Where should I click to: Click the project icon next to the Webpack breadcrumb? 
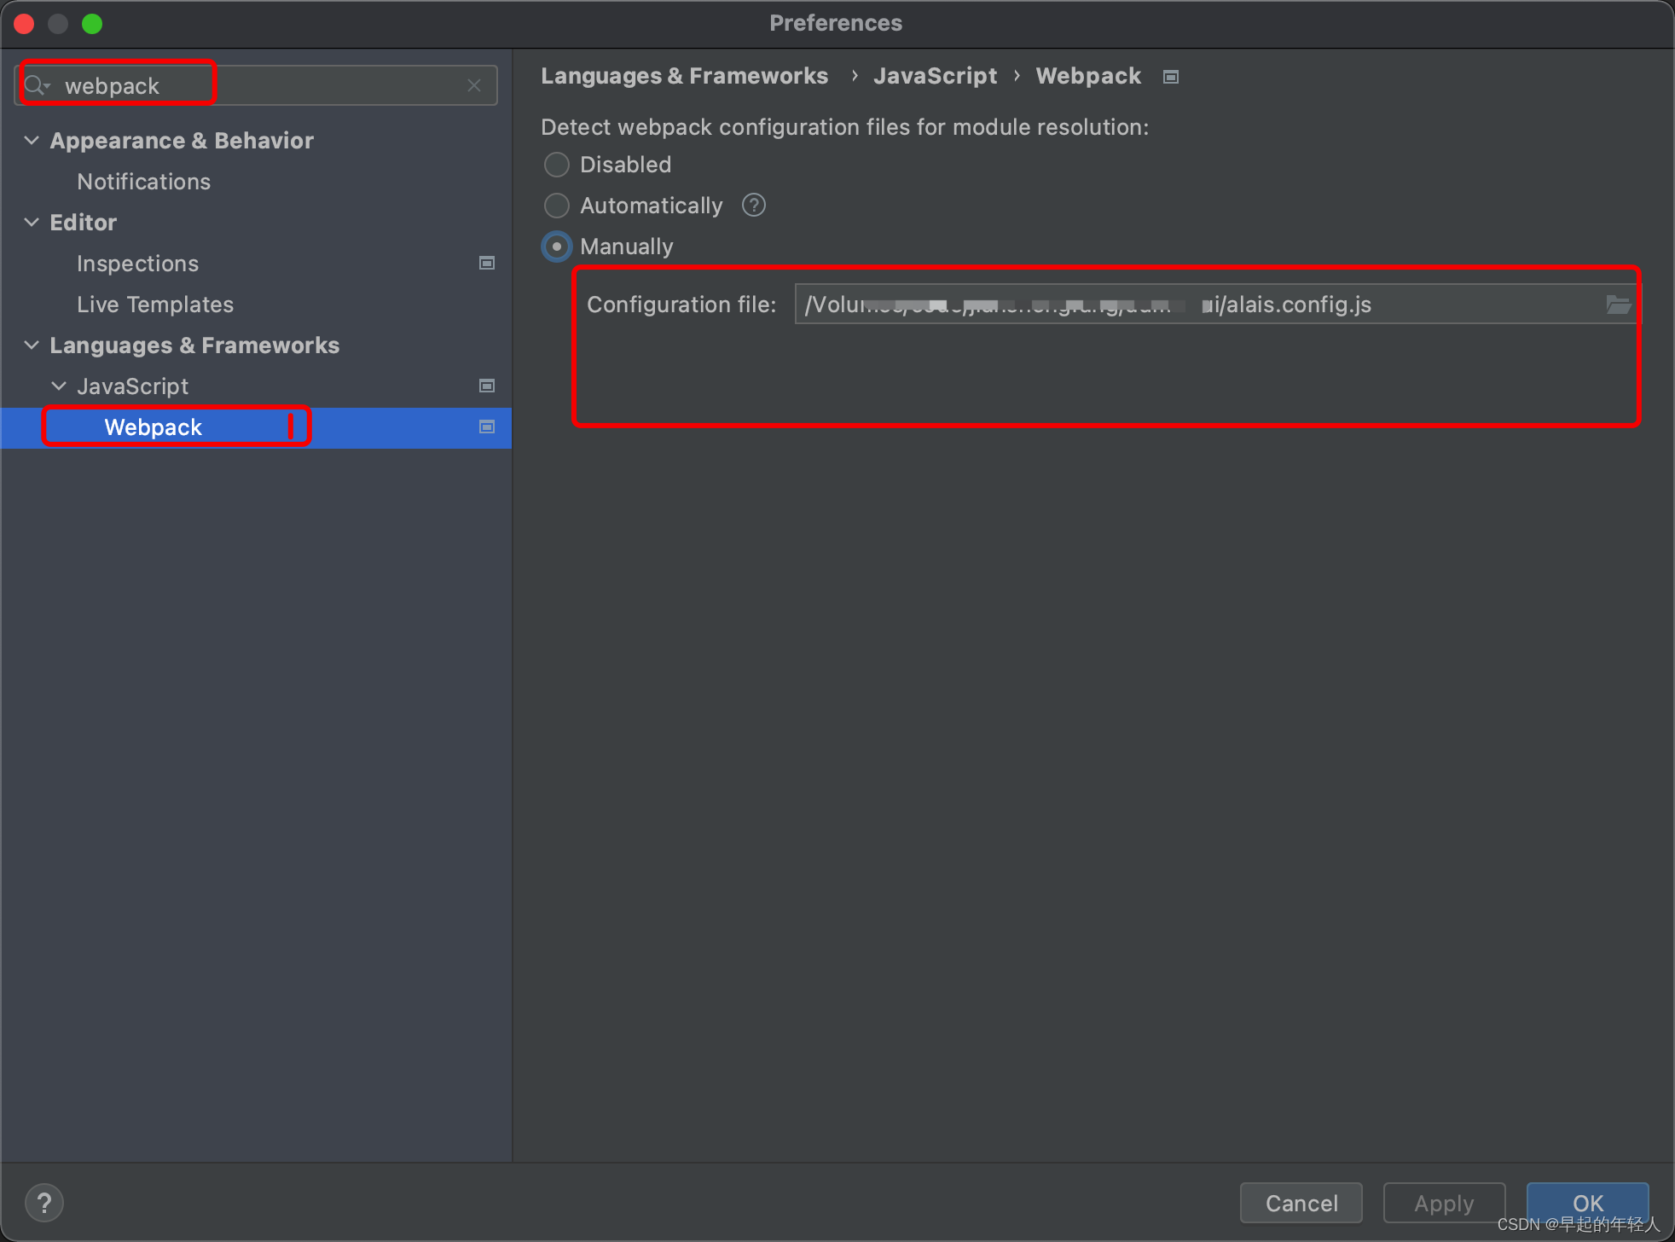1171,77
